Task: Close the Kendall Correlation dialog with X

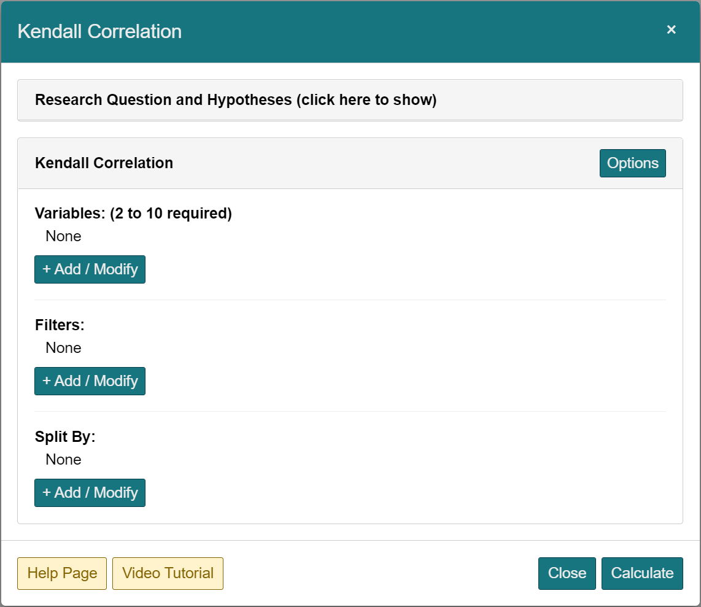Action: coord(671,29)
